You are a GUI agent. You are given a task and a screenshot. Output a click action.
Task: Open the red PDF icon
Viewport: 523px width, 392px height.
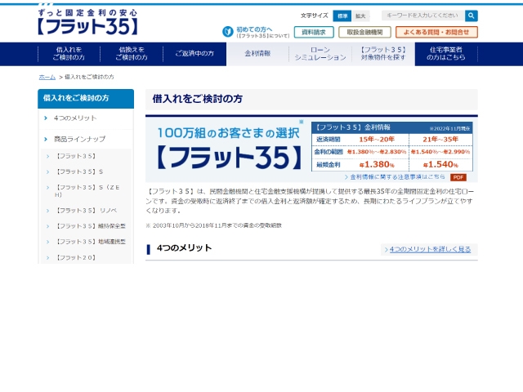tap(458, 177)
